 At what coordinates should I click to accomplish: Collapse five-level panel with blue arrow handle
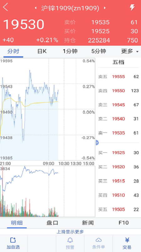97,143
